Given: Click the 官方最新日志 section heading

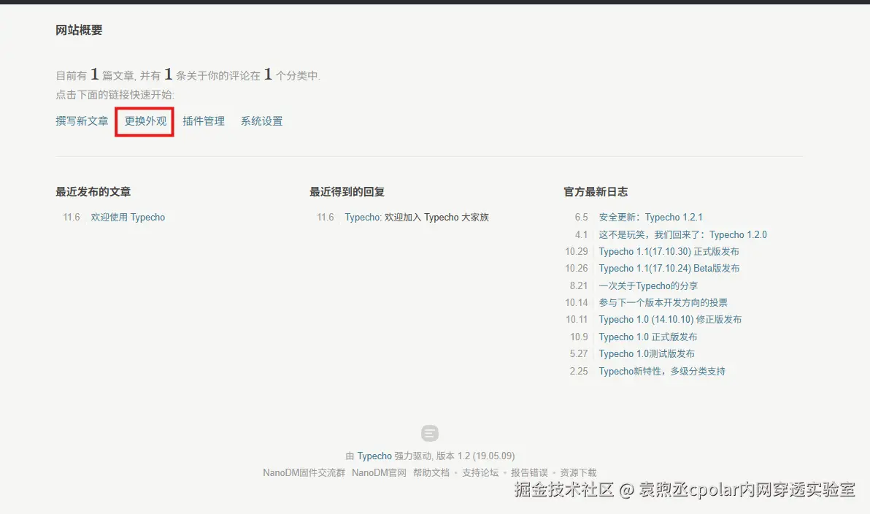Looking at the screenshot, I should pos(596,192).
